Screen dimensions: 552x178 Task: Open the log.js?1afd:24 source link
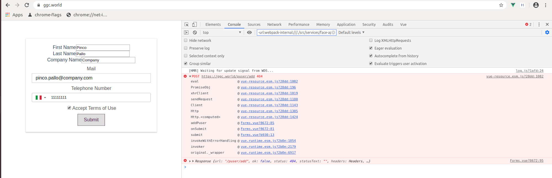tap(530, 71)
